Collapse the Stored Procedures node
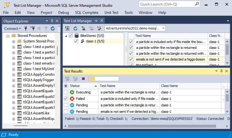Screen dimensions: 232x138 (8, 36)
